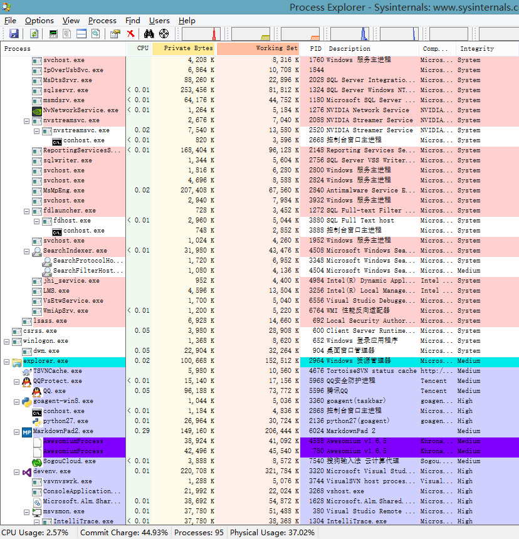
Task: Toggle the Show Lower Pane toolbar icon
Action: pyautogui.click(x=81, y=34)
